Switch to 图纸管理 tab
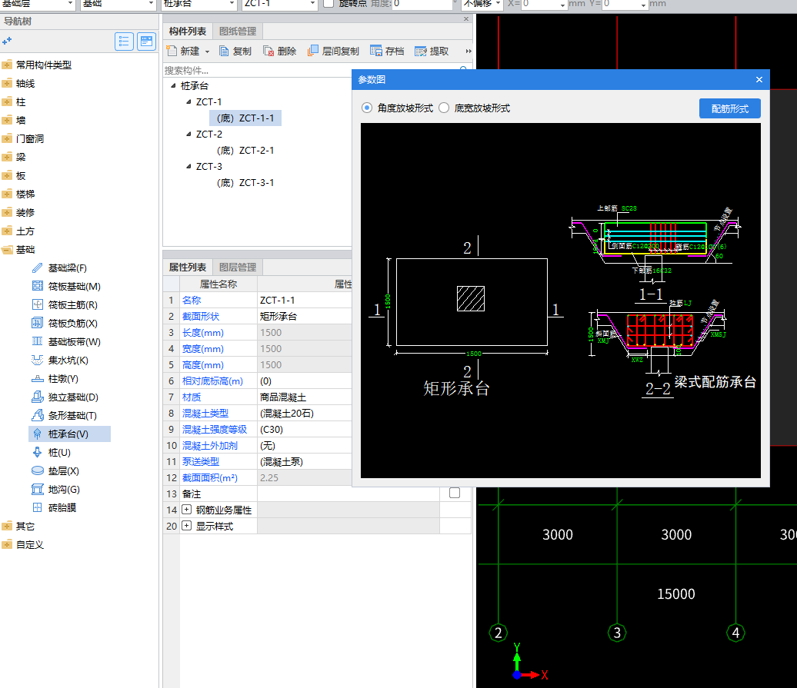Screen dimensions: 797x688 238,31
